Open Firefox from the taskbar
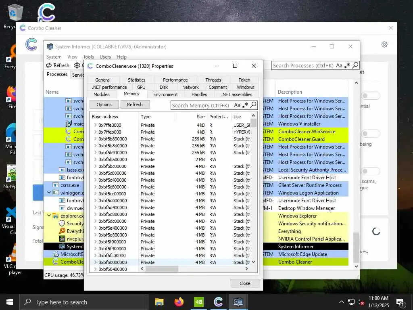Viewport: 413px width, 310px height. [x=179, y=302]
